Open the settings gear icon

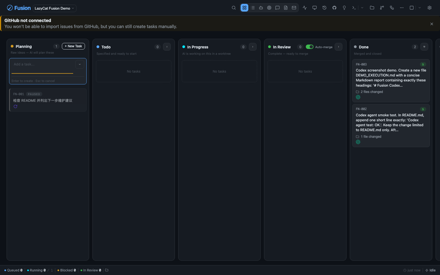(x=430, y=8)
